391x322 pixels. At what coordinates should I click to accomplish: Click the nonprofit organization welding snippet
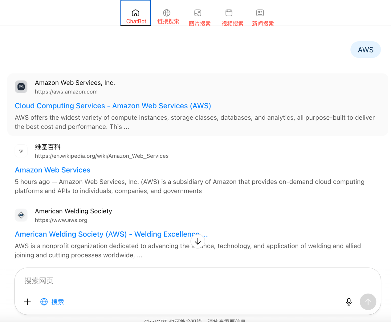188,250
